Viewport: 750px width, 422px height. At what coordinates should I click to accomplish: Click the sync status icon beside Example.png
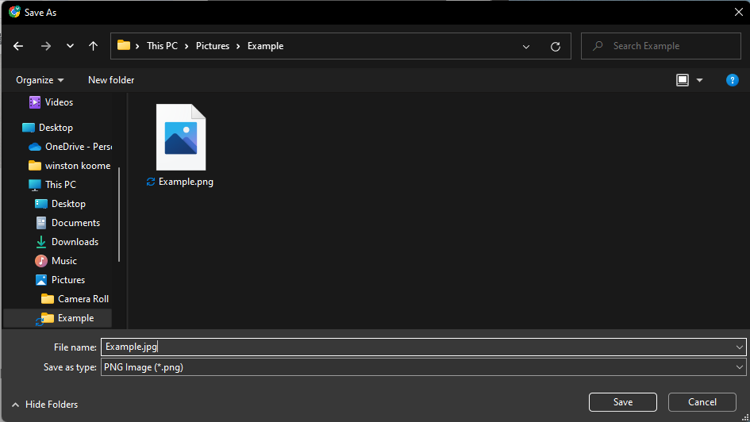tap(151, 182)
